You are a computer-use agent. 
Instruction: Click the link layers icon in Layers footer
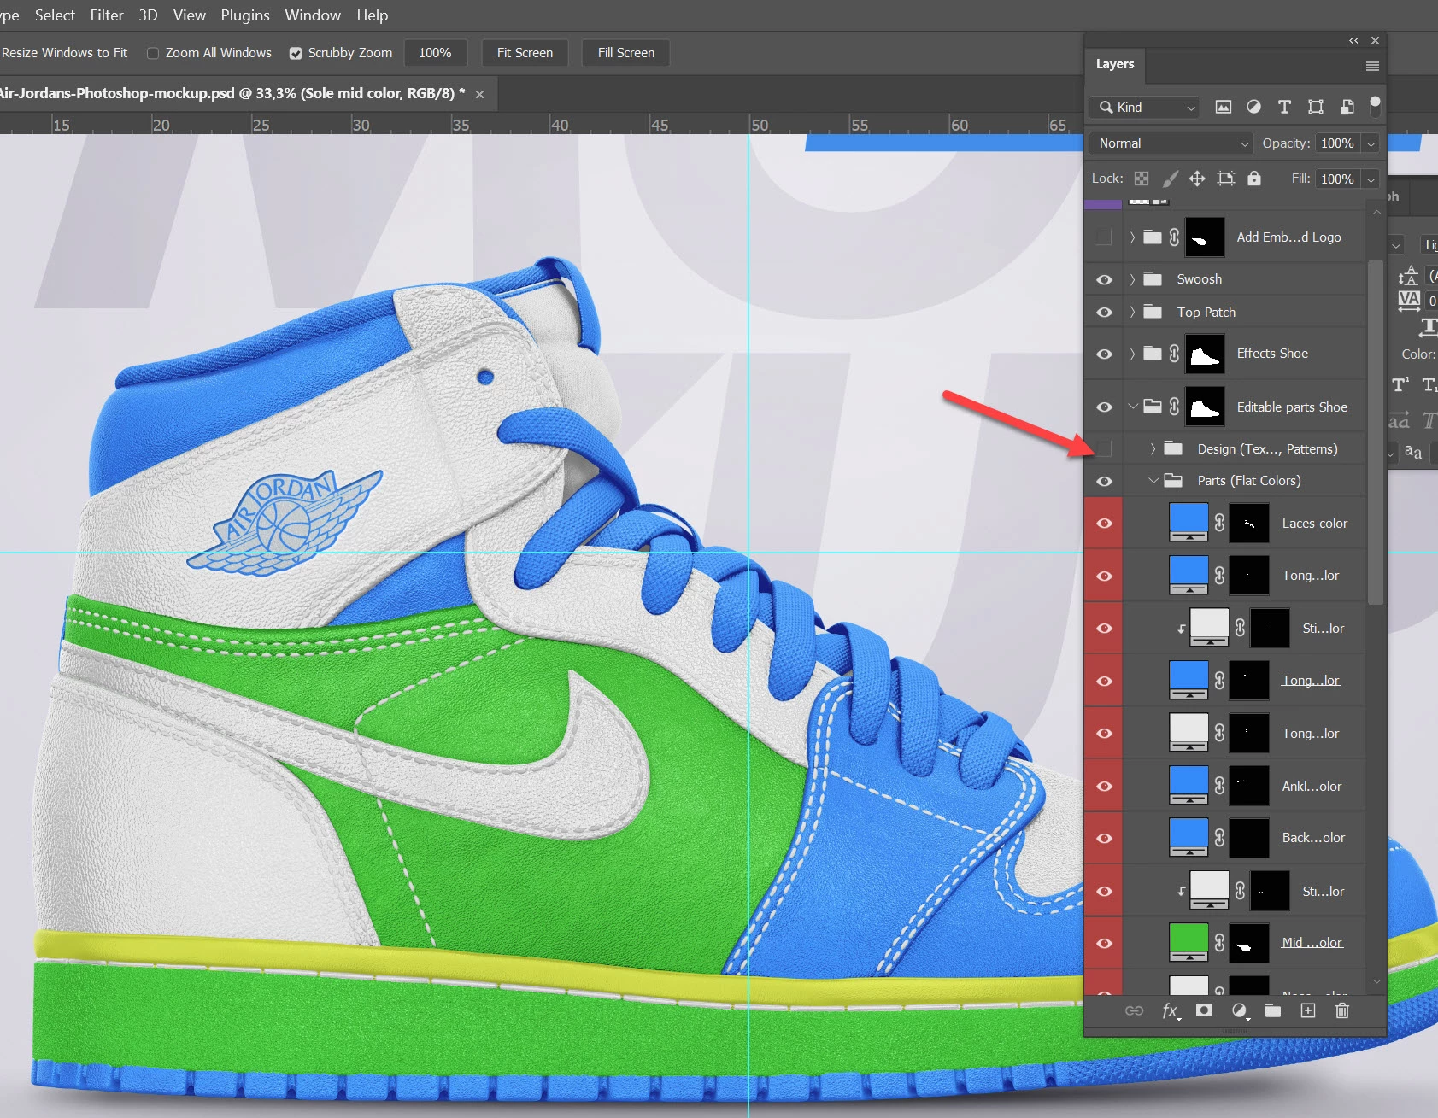[x=1134, y=1011]
